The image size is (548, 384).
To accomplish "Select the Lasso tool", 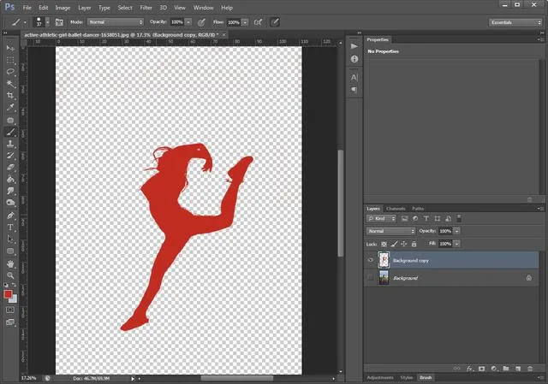I will [x=10, y=72].
